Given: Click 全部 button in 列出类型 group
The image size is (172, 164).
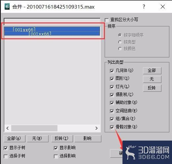Looking at the screenshot, I should coord(152,71).
